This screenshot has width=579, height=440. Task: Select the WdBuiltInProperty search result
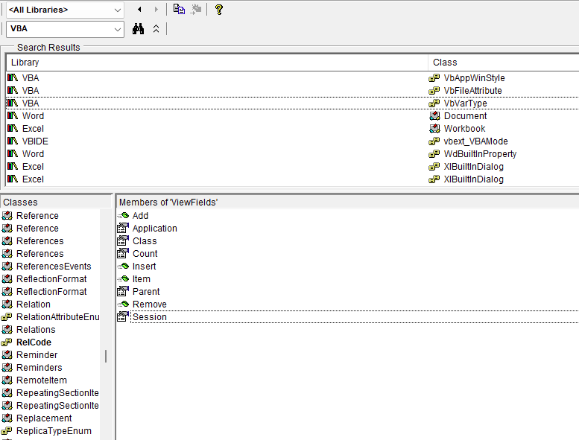tap(293, 154)
